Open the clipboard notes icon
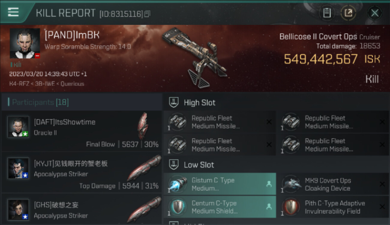390x225 pixels. tap(327, 13)
